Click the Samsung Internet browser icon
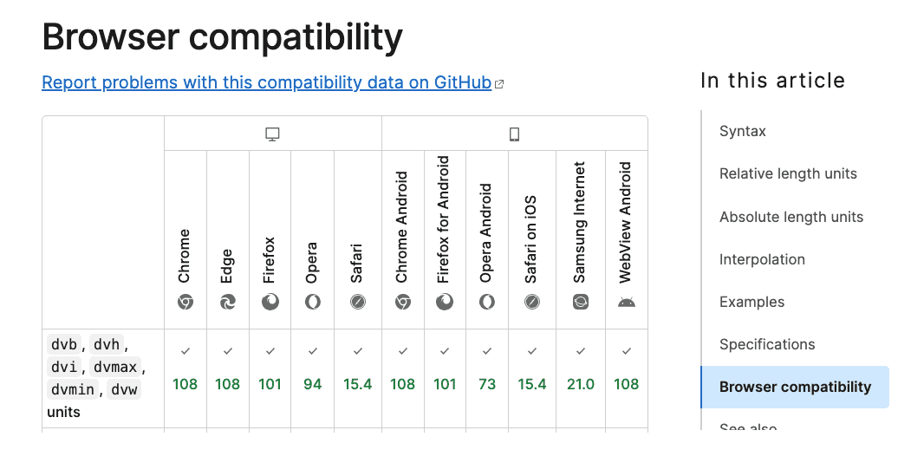Screen dimensions: 924x450 click(x=581, y=302)
